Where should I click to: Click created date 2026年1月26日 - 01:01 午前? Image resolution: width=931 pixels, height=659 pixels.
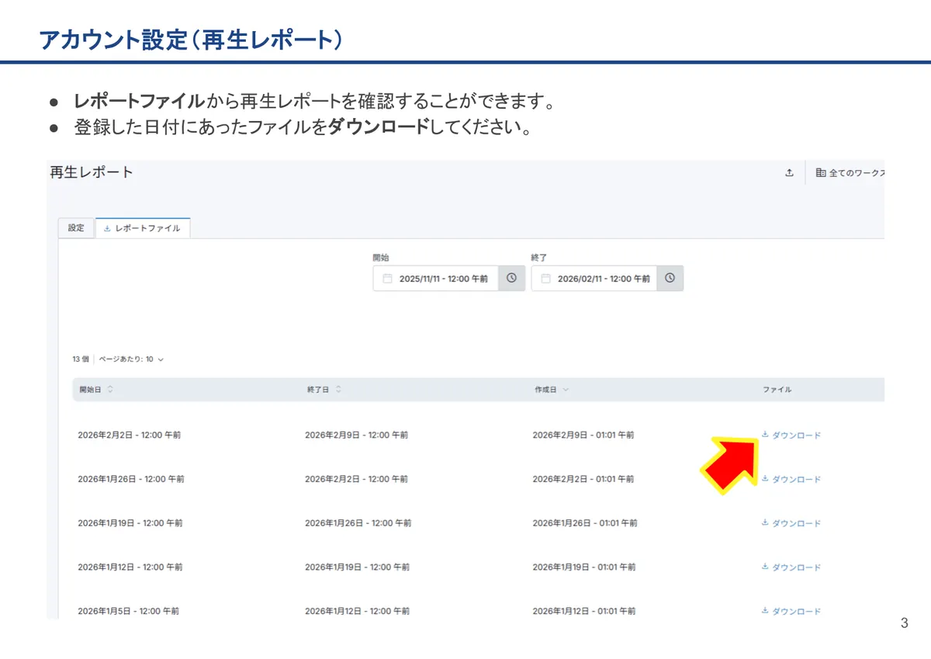(585, 524)
